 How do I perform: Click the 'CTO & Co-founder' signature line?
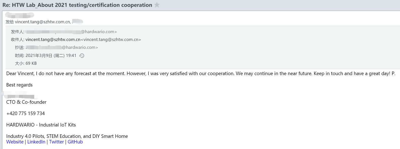pyautogui.click(x=26, y=102)
